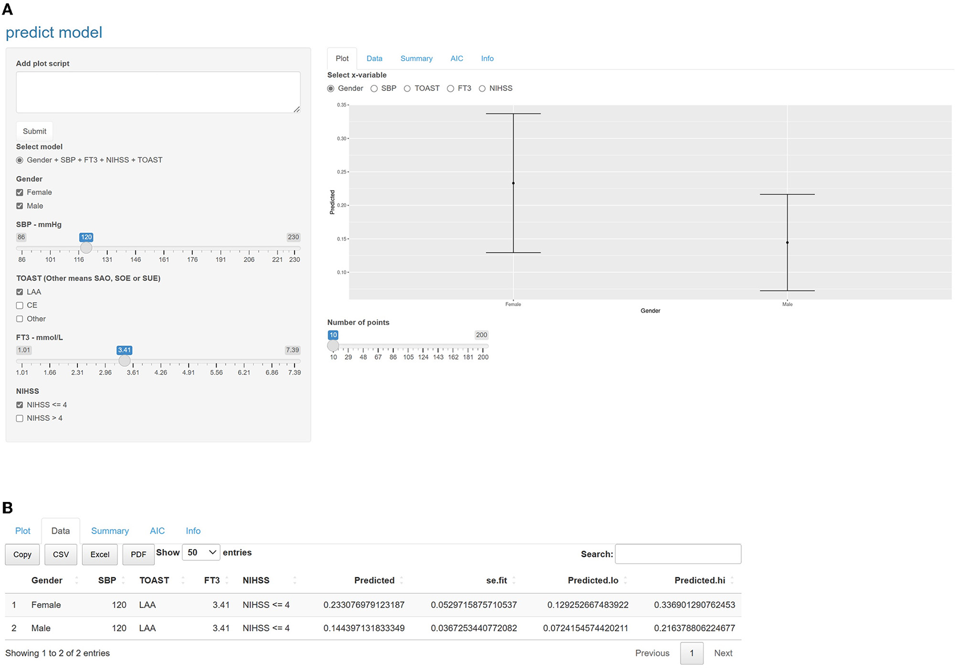Sort table by Predicted.lo column
This screenshot has height=668, width=959.
point(593,580)
